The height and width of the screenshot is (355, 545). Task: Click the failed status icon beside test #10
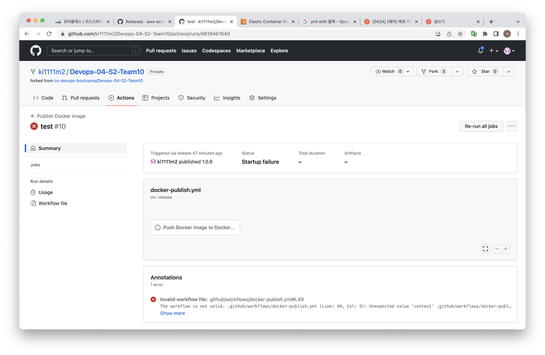34,126
